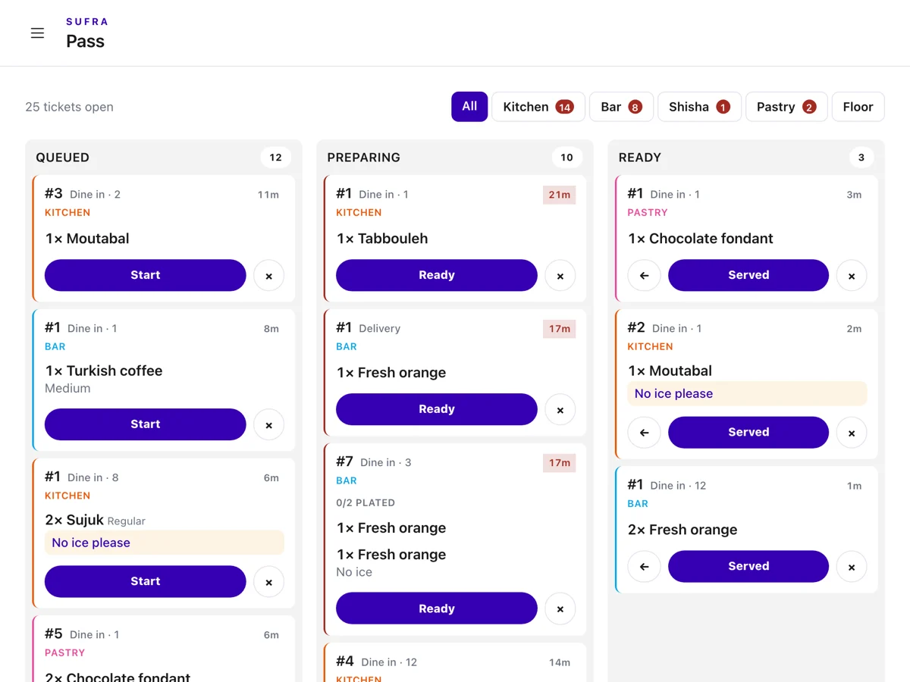
Task: Open the Floor filter
Action: (x=858, y=107)
